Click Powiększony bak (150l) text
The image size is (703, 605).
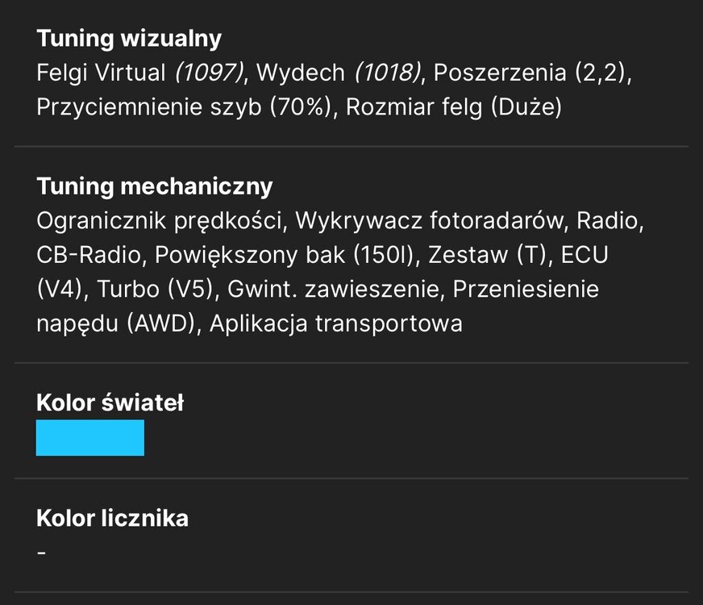(x=284, y=255)
